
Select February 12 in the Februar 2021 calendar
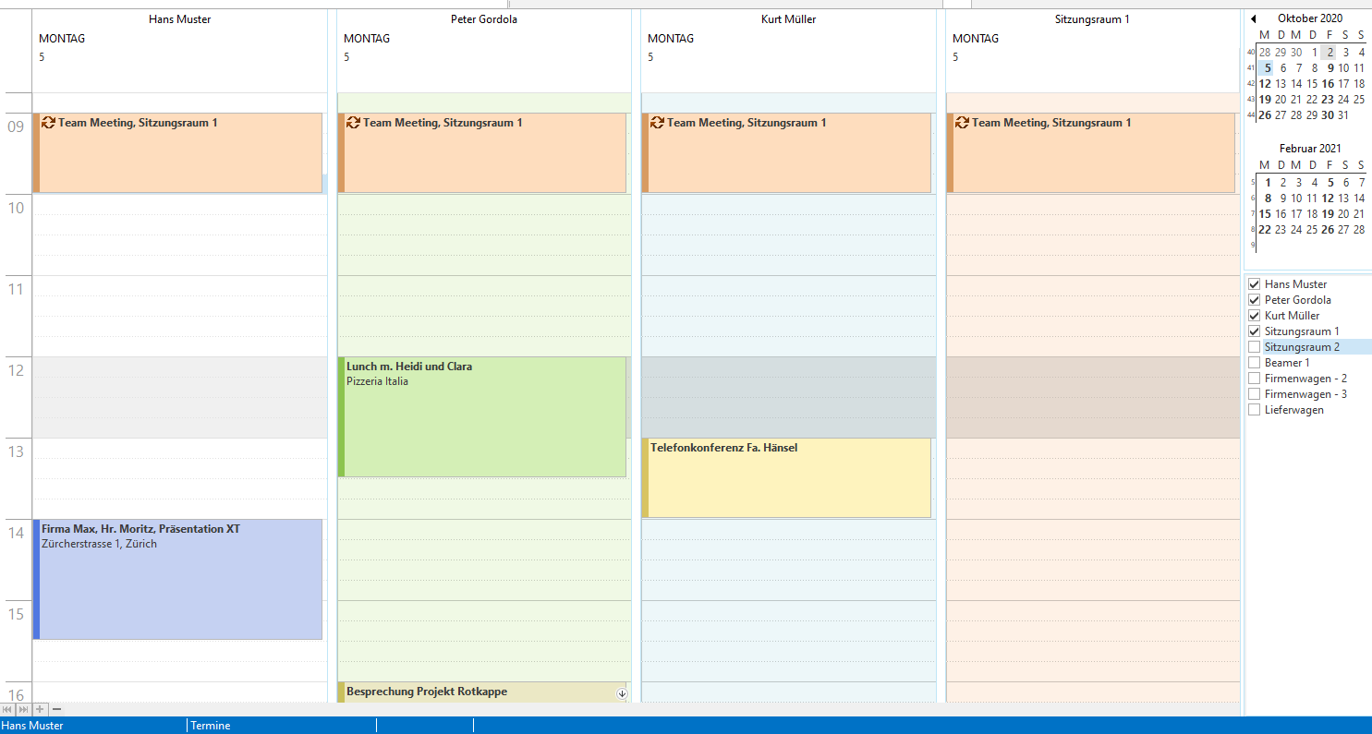[1327, 198]
